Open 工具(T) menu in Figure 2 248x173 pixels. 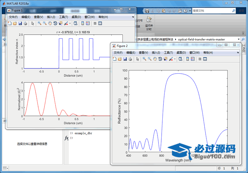coord(169,53)
